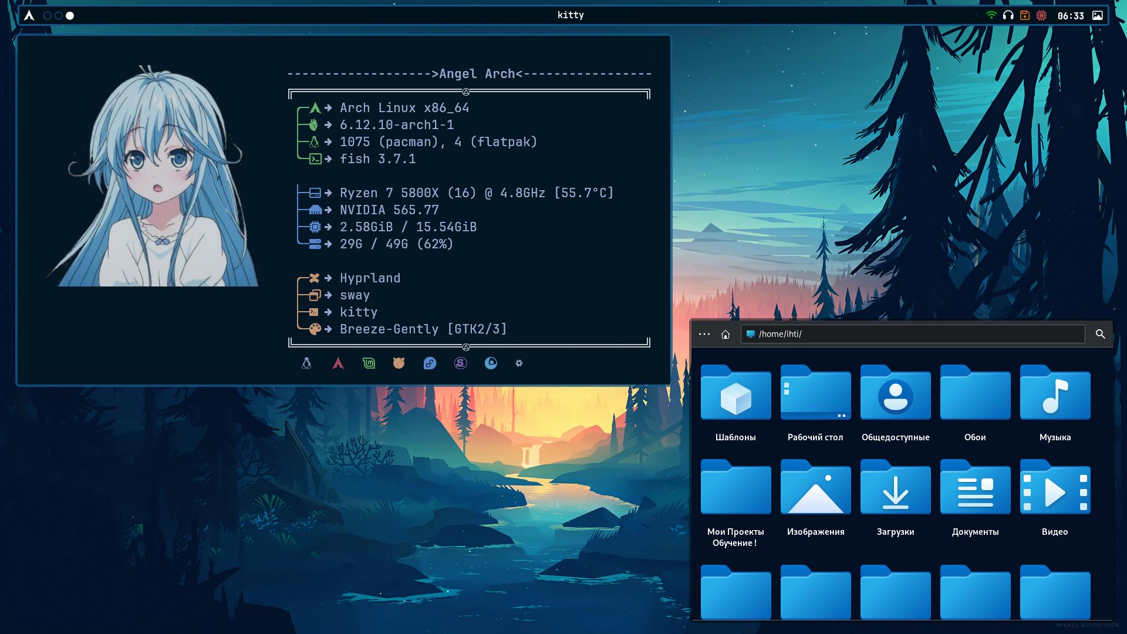Open the floppy disk usage indicator

[x=1025, y=16]
